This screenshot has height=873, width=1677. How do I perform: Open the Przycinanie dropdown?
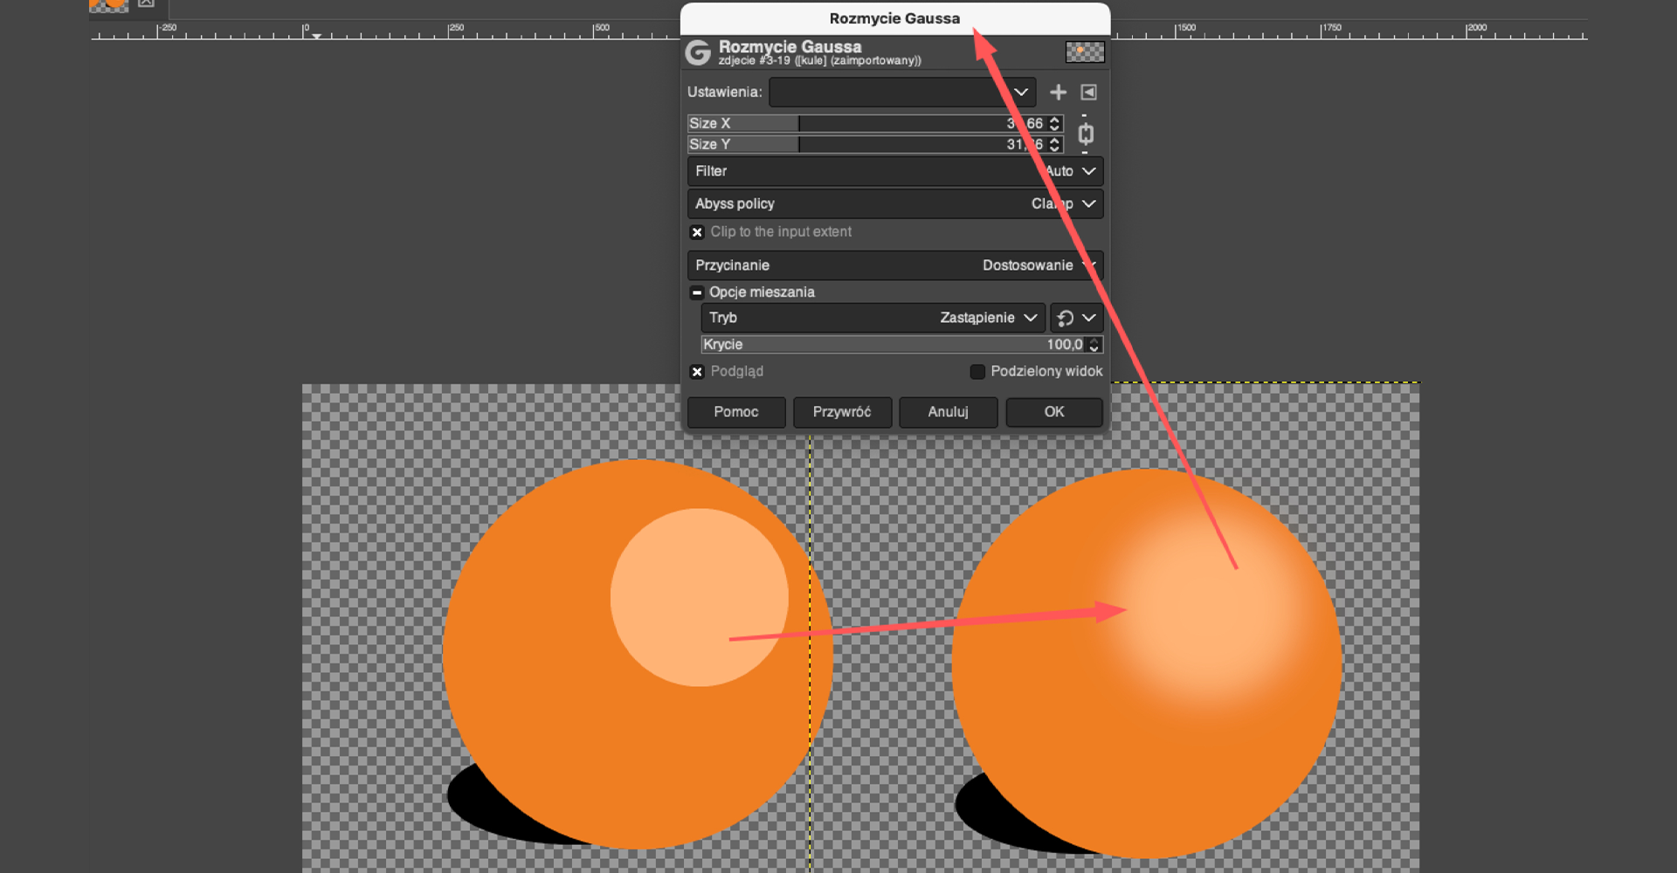895,265
